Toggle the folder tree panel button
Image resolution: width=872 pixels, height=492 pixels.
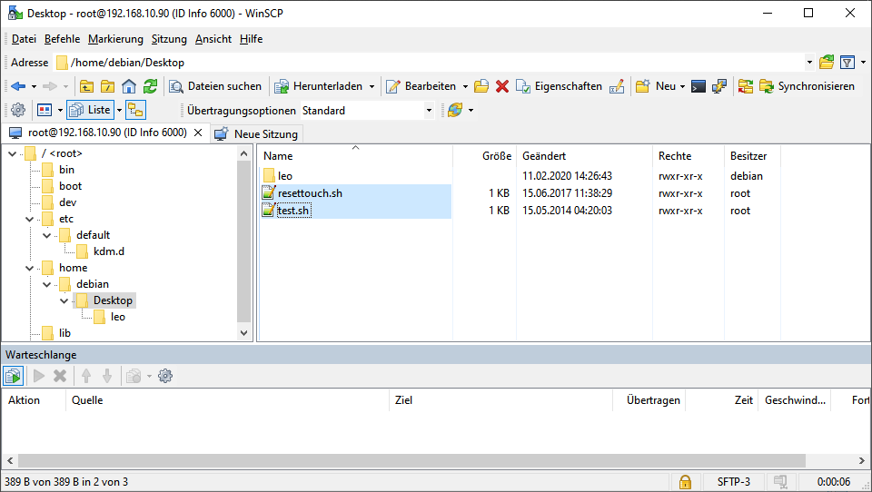(135, 110)
